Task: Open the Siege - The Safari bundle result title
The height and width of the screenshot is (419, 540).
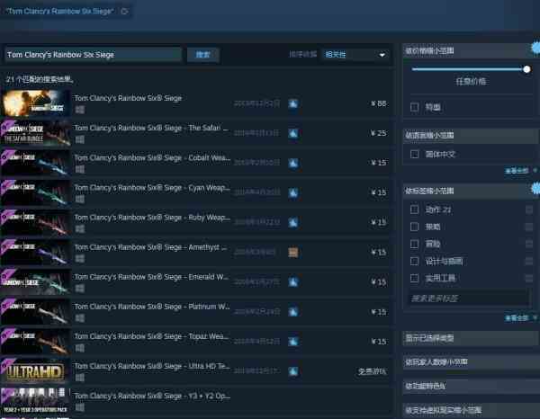Action: coord(151,128)
